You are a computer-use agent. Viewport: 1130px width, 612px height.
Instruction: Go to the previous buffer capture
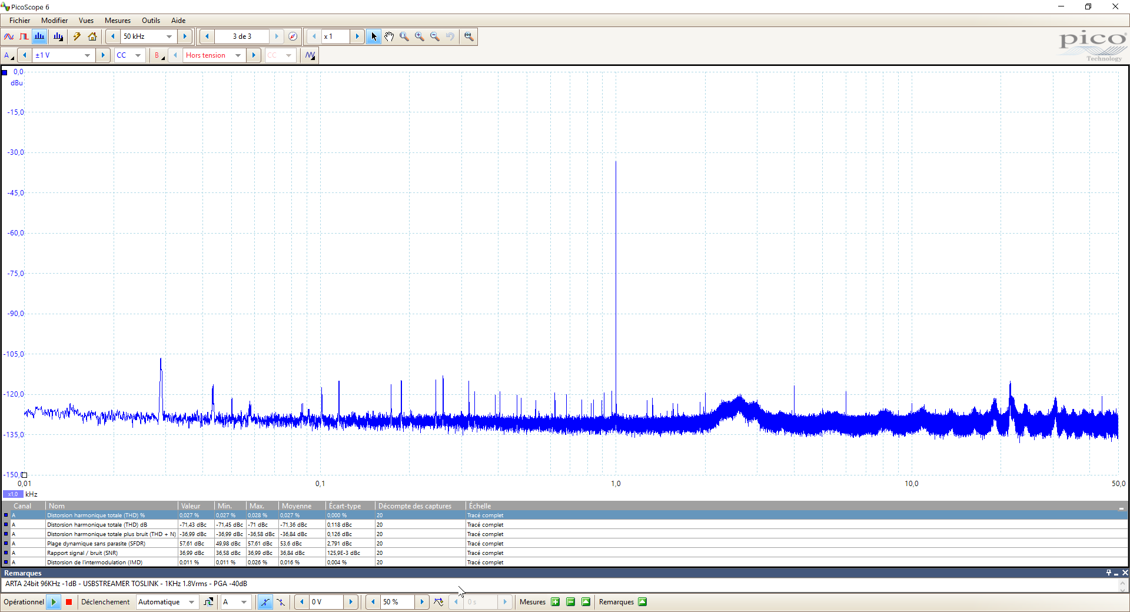click(x=207, y=36)
